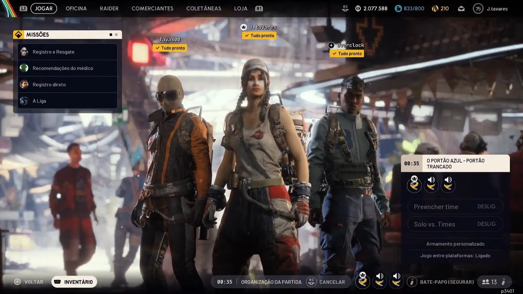Click the L1 bumper icon
This screenshot has height=294, width=523.
tap(24, 9)
